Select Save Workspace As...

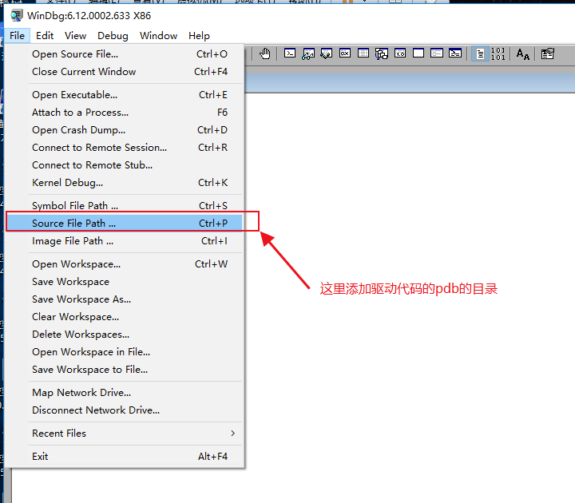(125, 299)
